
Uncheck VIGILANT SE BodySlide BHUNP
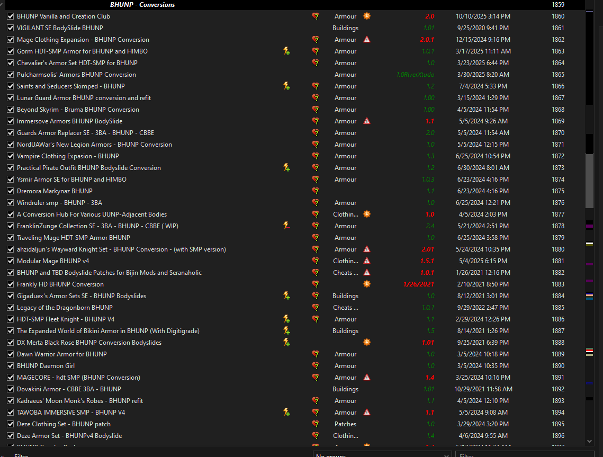(11, 28)
